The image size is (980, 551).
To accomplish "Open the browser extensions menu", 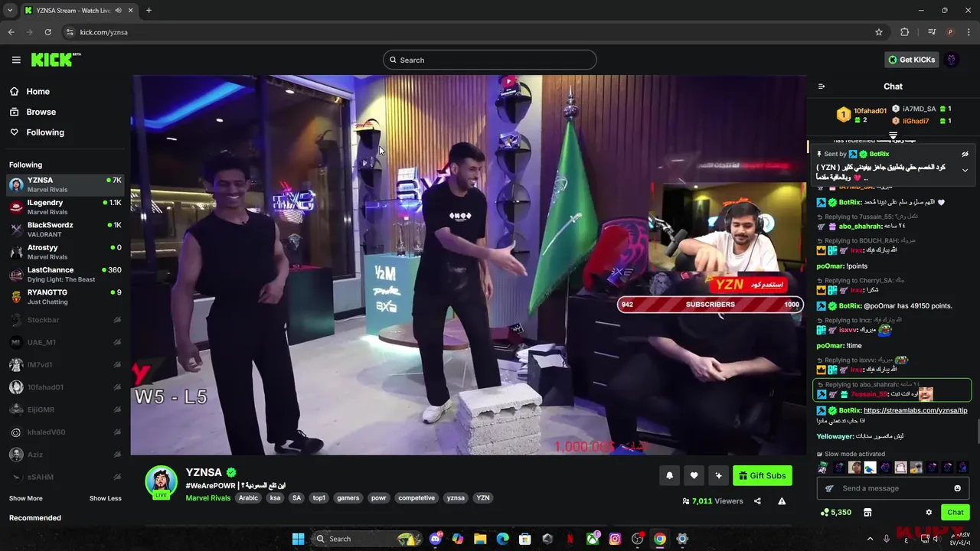I will [904, 32].
